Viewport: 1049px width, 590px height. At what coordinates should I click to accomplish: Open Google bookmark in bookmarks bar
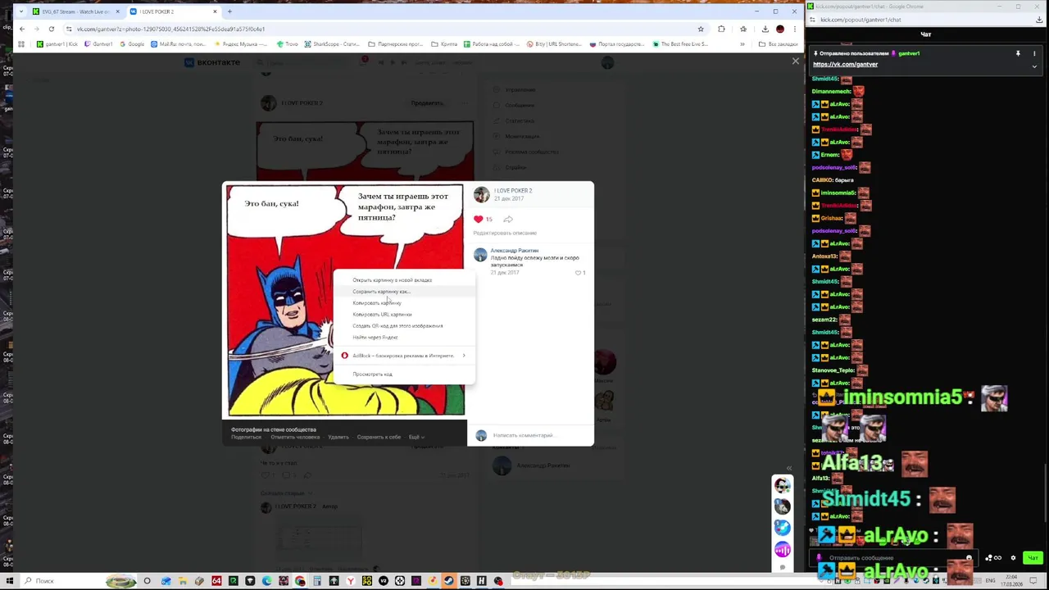click(x=131, y=44)
